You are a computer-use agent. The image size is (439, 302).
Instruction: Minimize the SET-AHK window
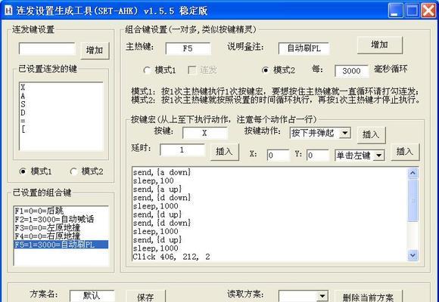[x=396, y=11]
